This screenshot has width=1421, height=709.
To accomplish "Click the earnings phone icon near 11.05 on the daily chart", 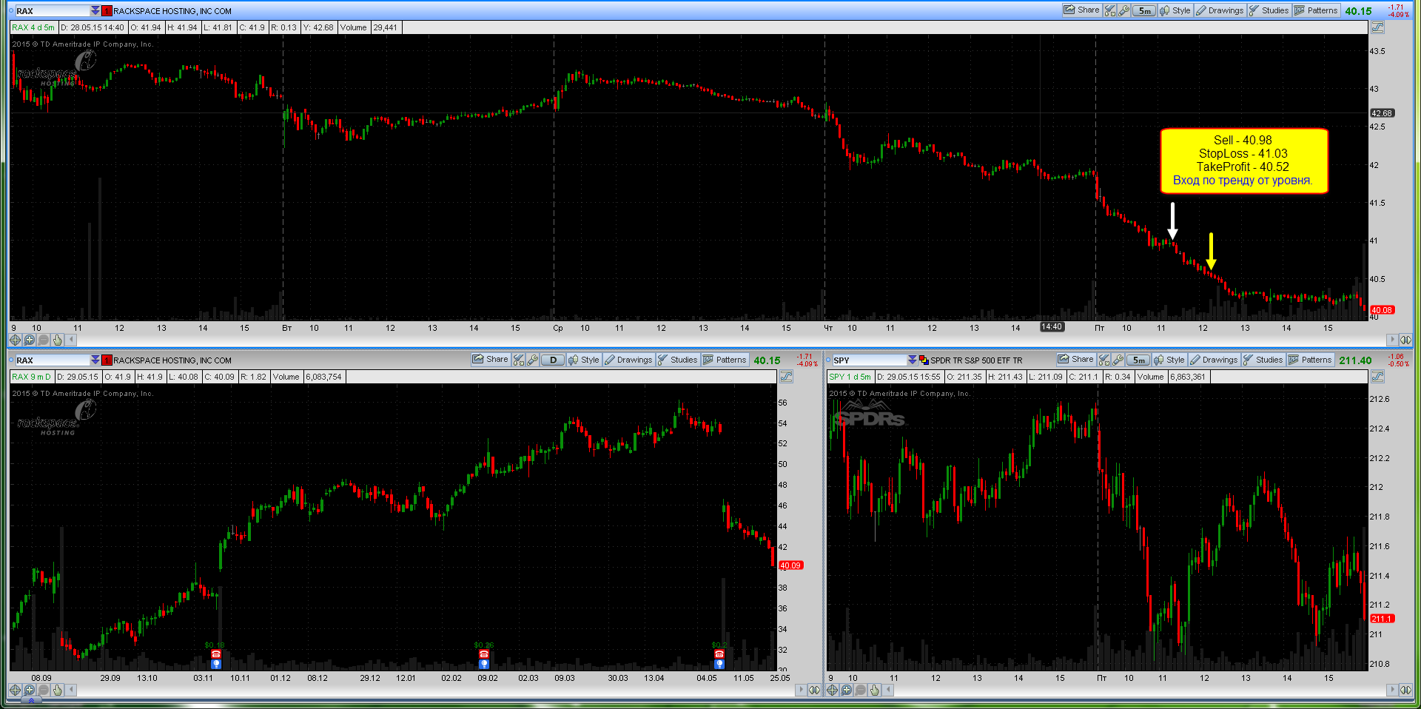I will [x=719, y=654].
